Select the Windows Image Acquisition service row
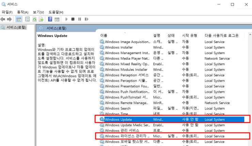 tap(172, 42)
